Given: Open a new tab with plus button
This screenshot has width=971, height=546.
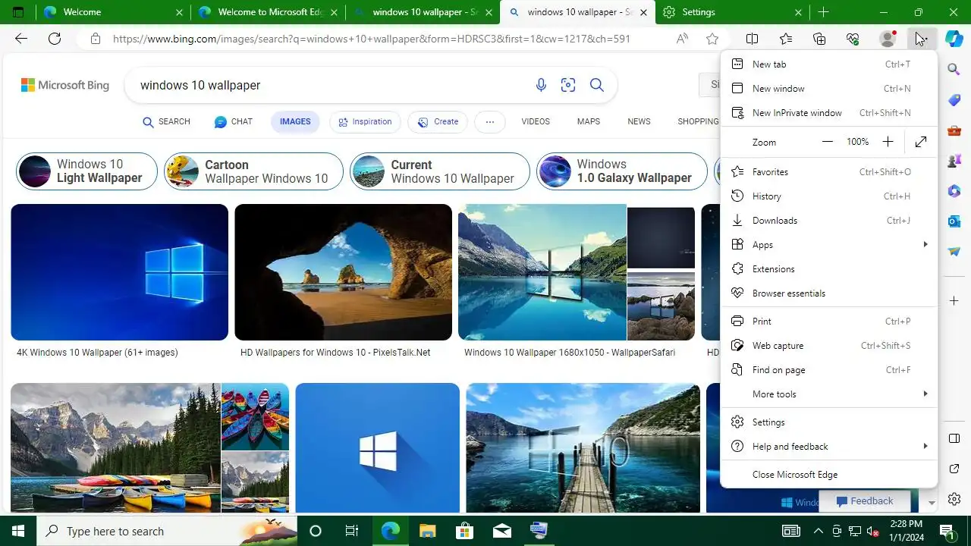Looking at the screenshot, I should tap(823, 12).
